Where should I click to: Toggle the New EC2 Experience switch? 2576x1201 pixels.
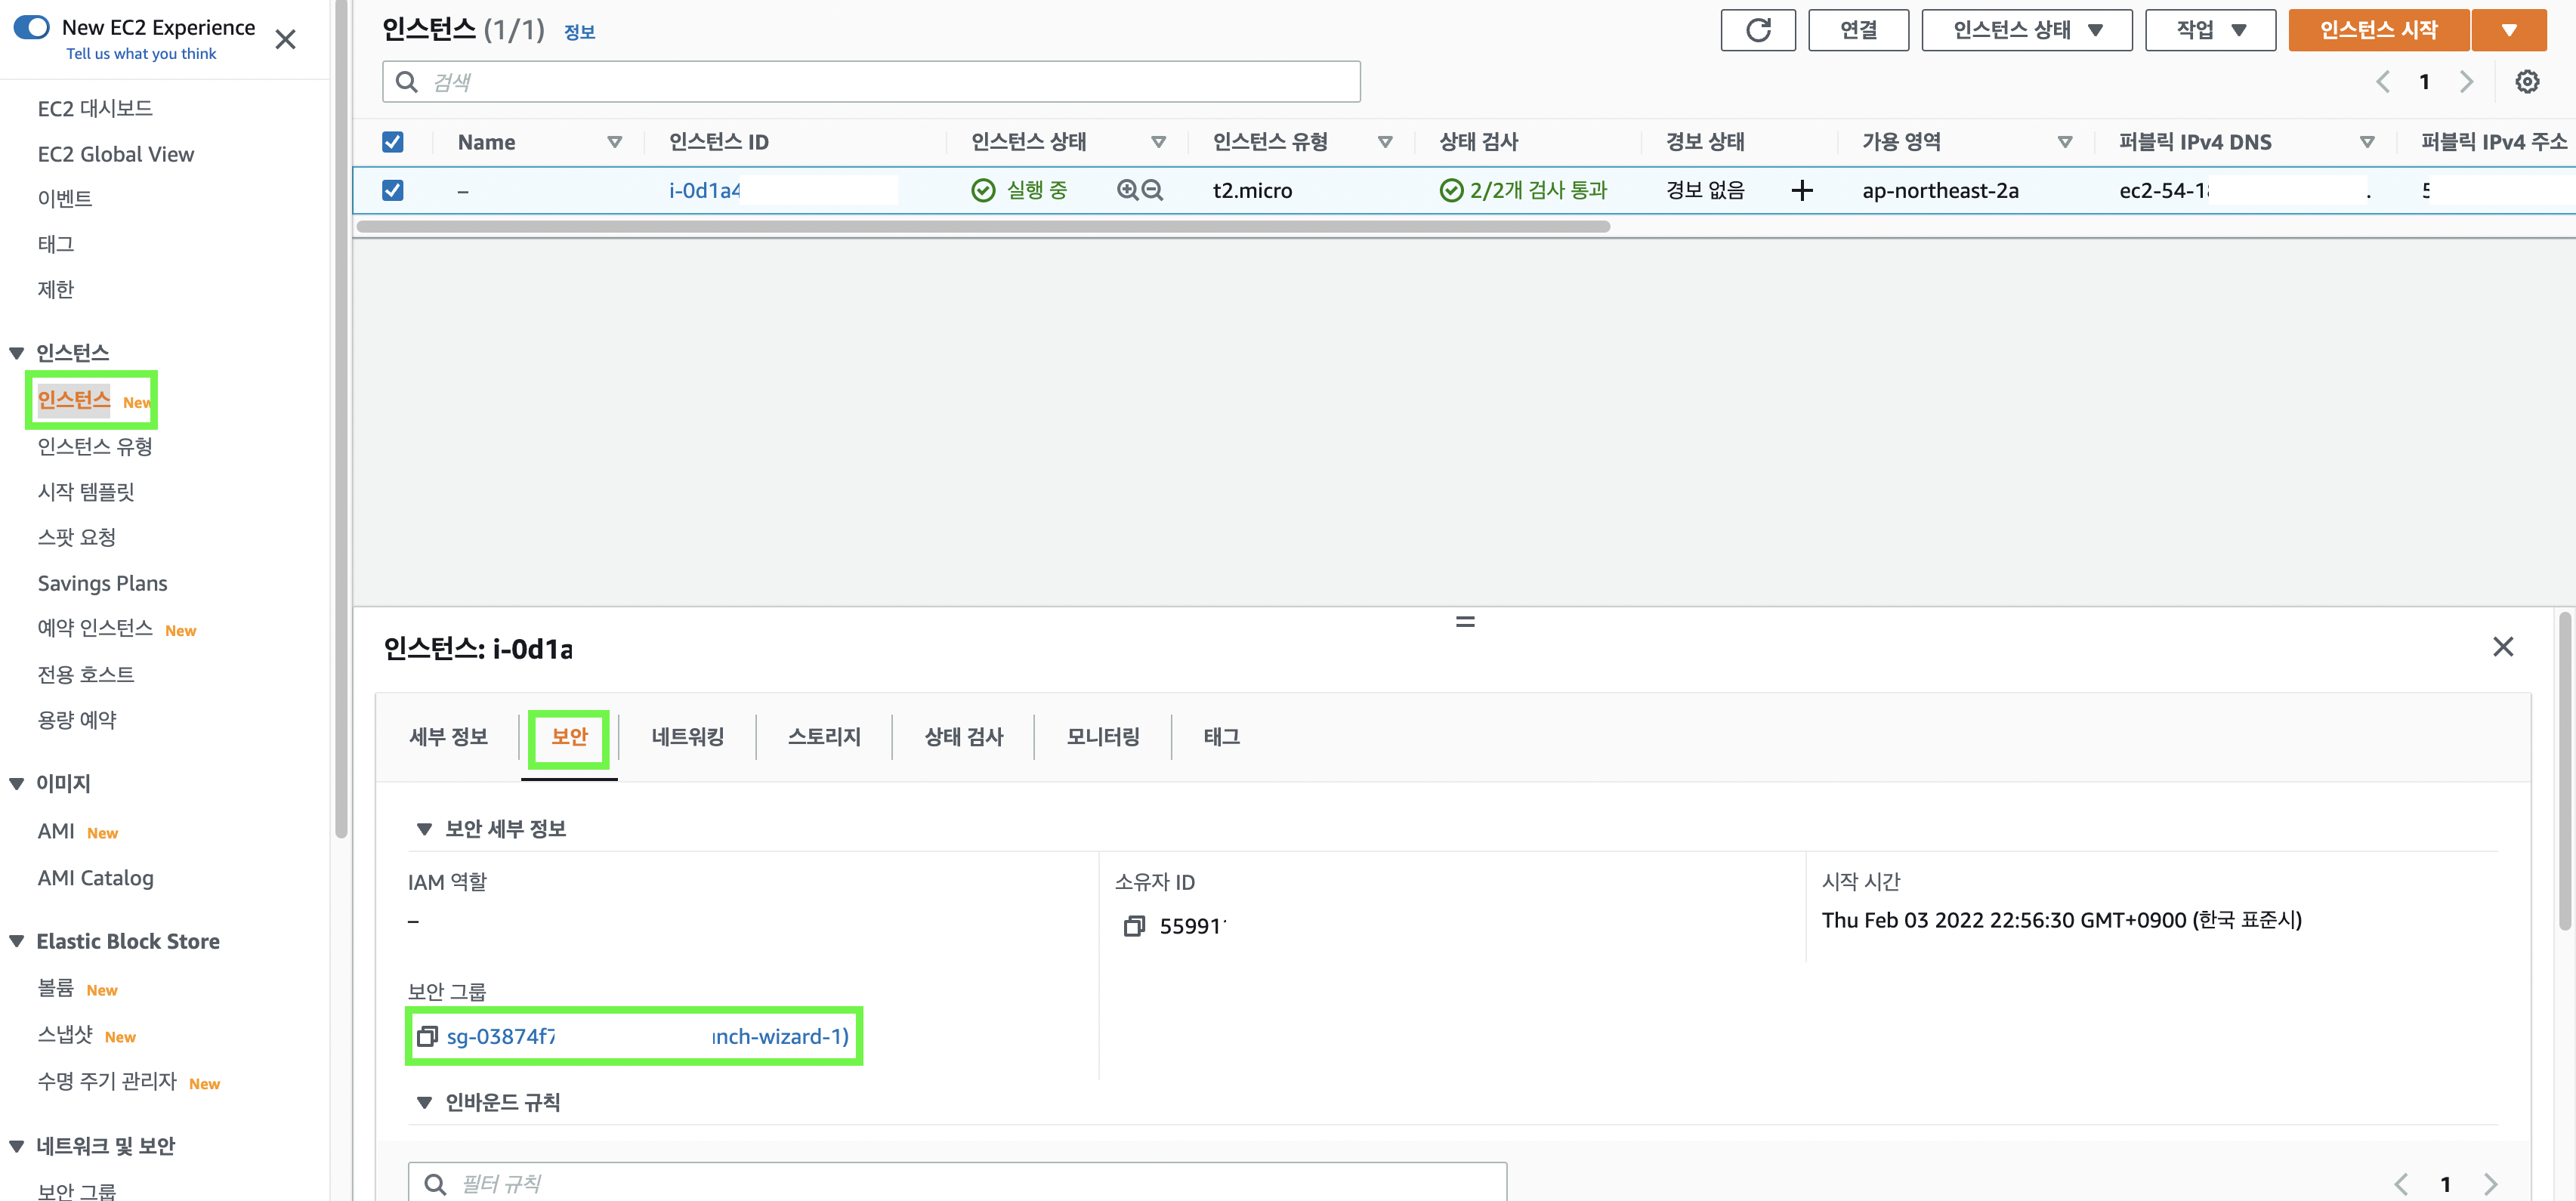coord(32,27)
